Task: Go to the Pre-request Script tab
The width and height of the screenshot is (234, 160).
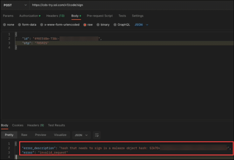Action: tap(99, 16)
